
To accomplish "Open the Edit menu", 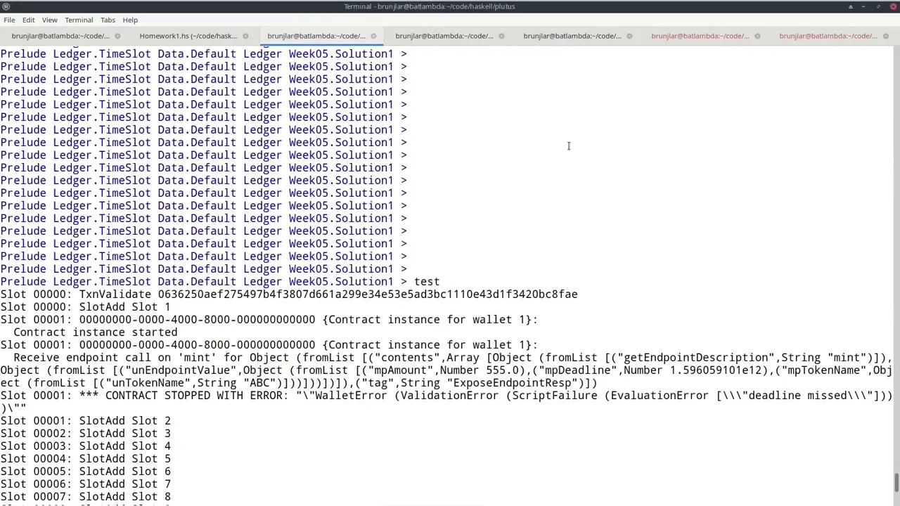I will coord(28,20).
